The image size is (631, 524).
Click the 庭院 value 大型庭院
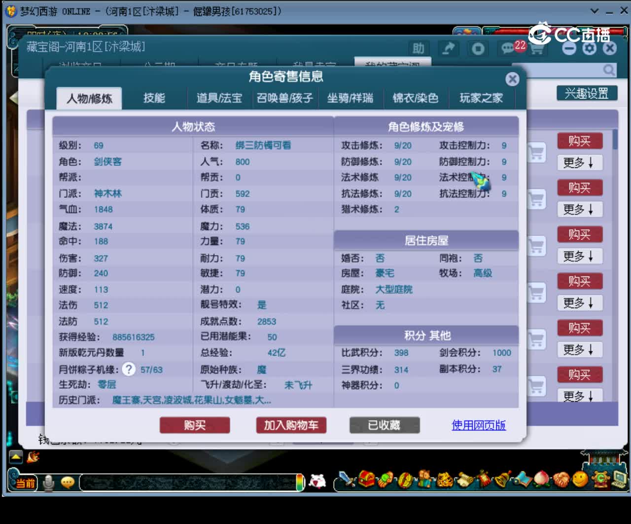point(394,289)
